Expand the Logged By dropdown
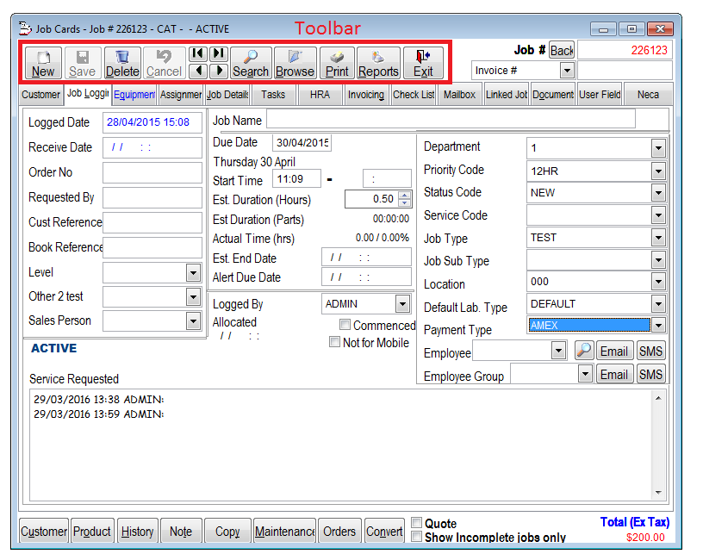Image resolution: width=703 pixels, height=560 pixels. tap(402, 304)
